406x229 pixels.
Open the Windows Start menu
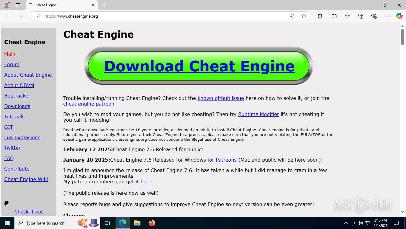coord(7,223)
